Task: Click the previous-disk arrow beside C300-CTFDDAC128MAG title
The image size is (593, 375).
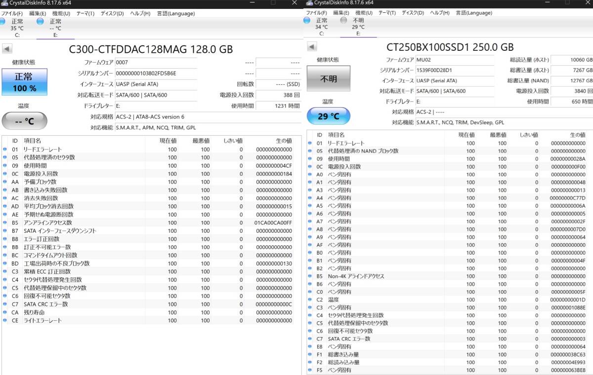Action: pyautogui.click(x=7, y=49)
